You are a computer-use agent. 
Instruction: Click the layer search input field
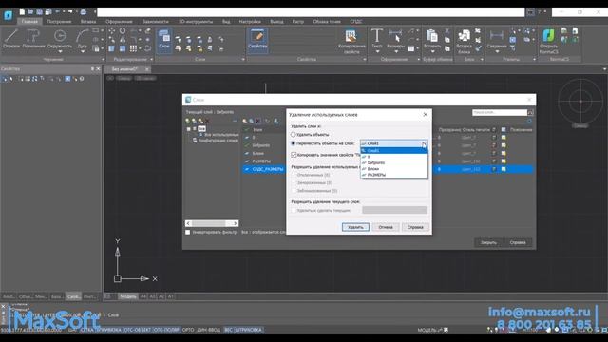(500, 112)
